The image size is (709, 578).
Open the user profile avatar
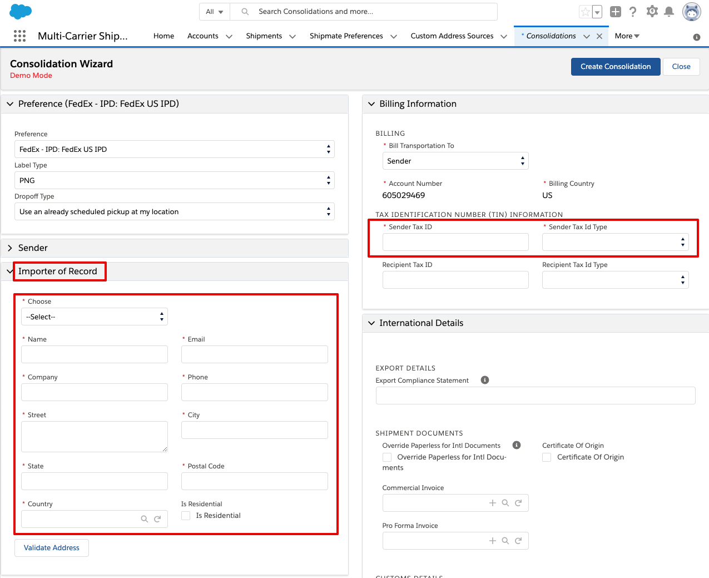click(x=692, y=12)
